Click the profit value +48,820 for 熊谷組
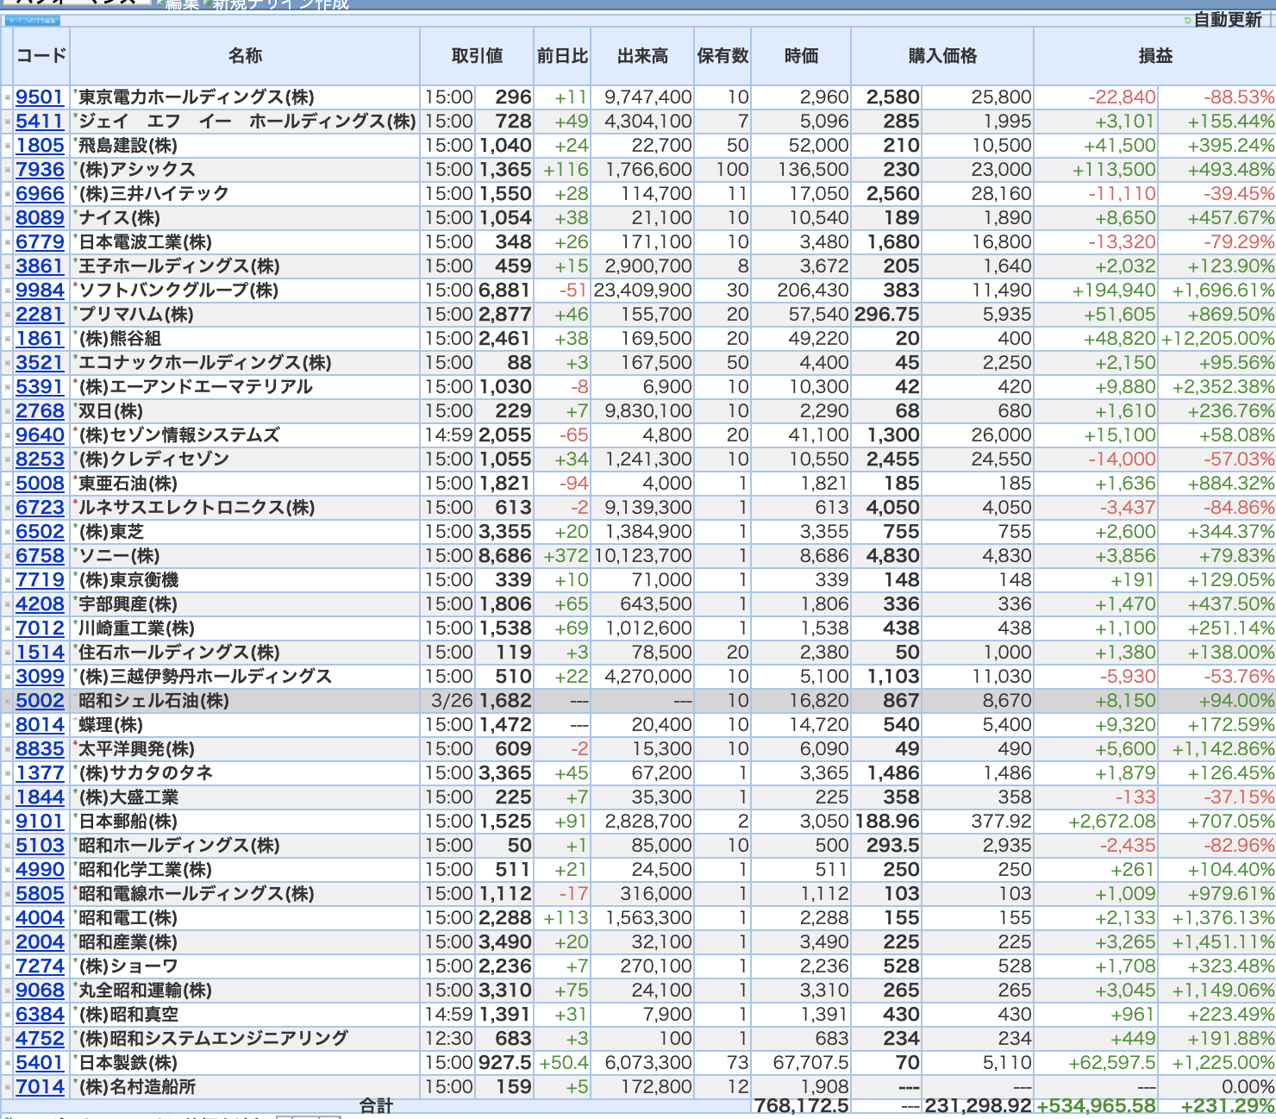 pos(1120,339)
